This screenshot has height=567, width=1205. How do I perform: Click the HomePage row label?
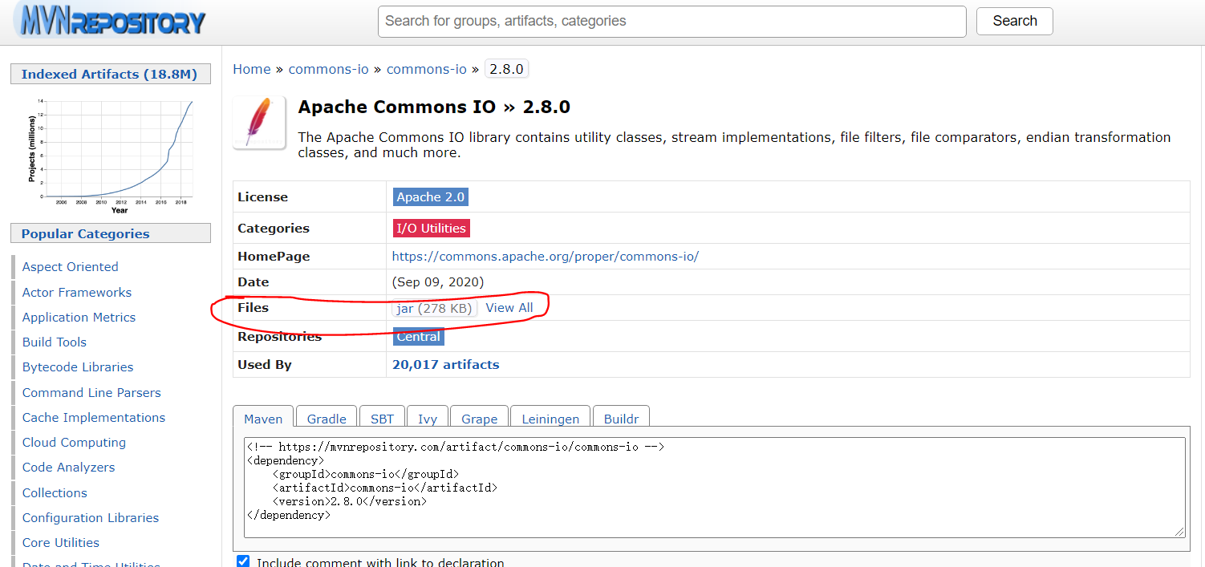(274, 257)
